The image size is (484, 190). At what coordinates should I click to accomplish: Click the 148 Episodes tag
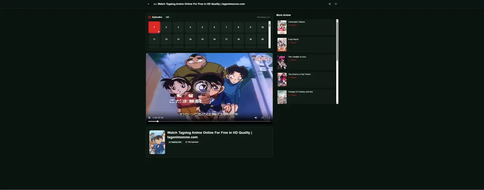(192, 142)
